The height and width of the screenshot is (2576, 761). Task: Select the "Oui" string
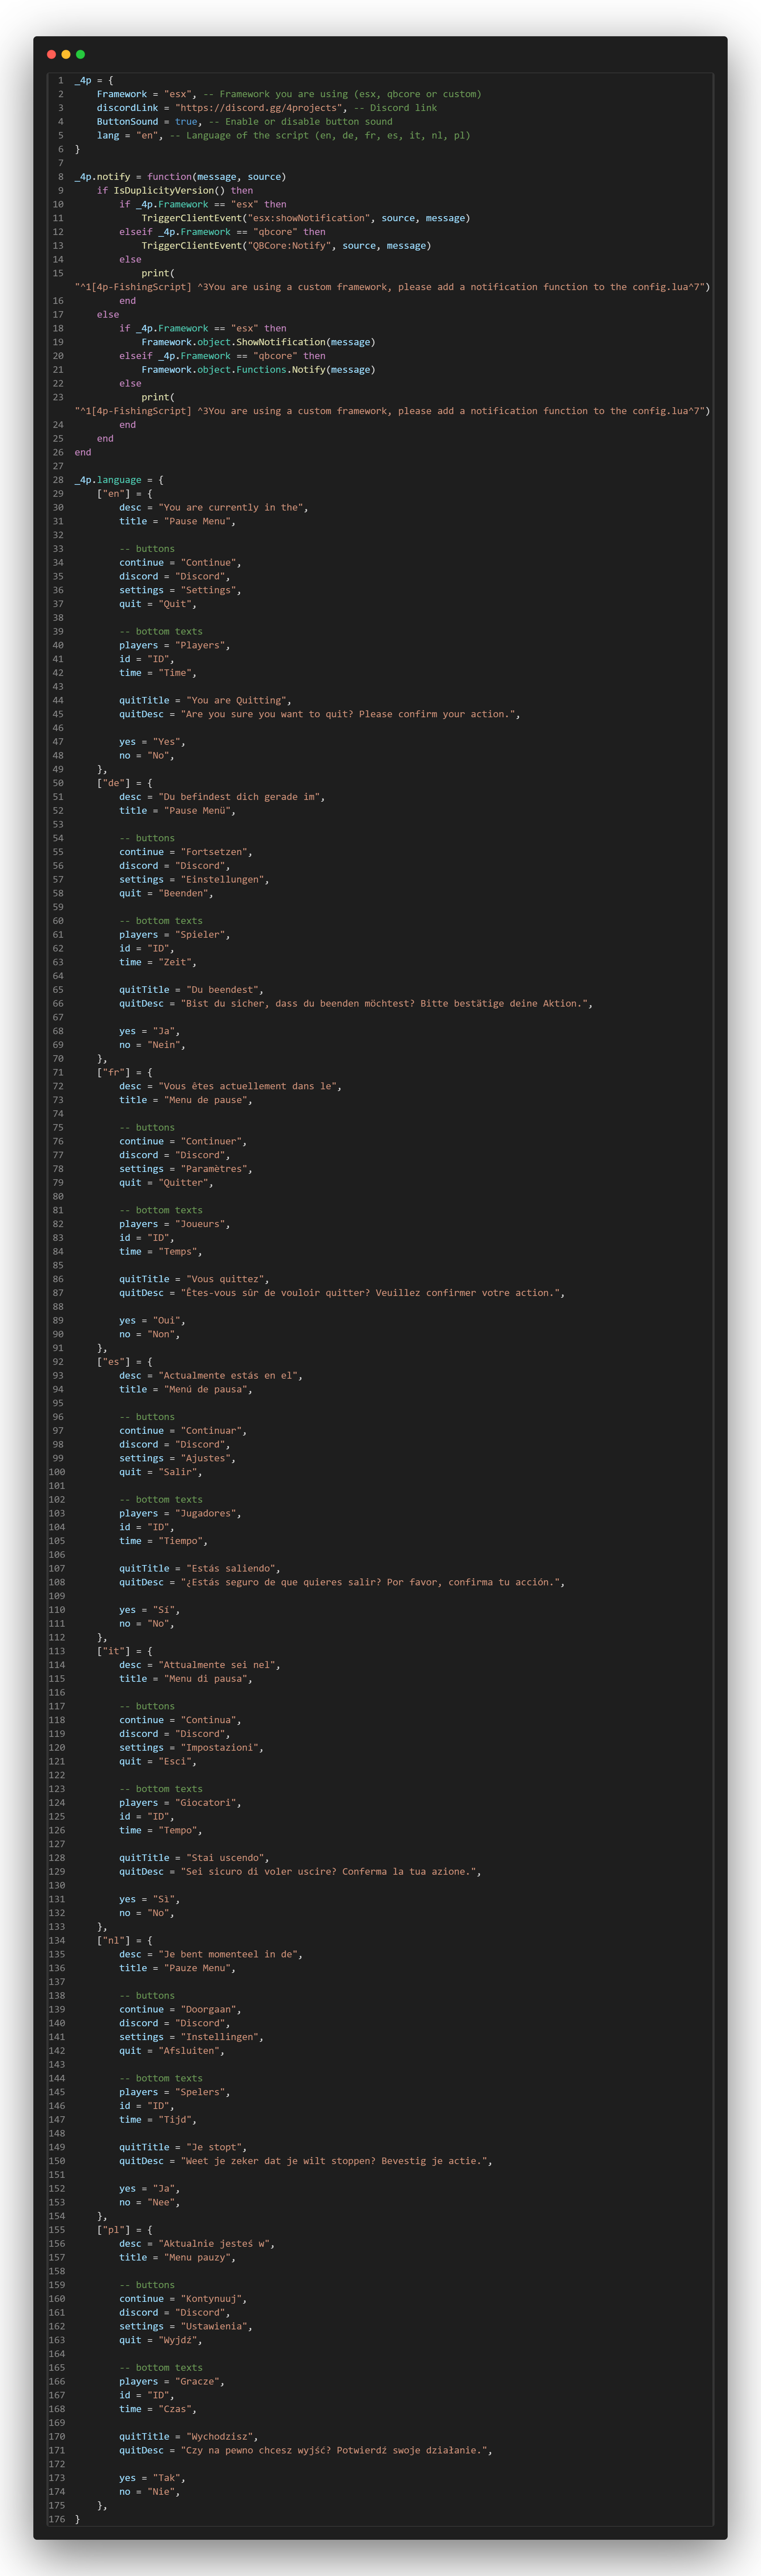pos(167,1321)
